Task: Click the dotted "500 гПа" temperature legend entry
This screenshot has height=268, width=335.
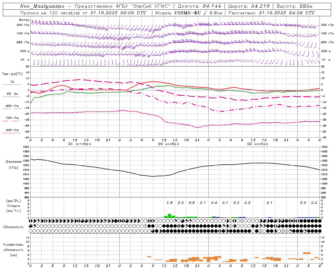Action: (12, 130)
